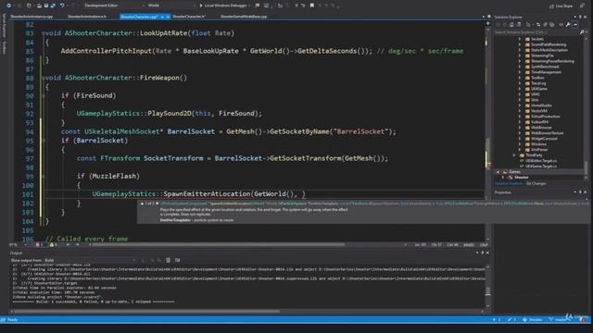Collapse the if (BarrelSocket) block

coord(44,141)
